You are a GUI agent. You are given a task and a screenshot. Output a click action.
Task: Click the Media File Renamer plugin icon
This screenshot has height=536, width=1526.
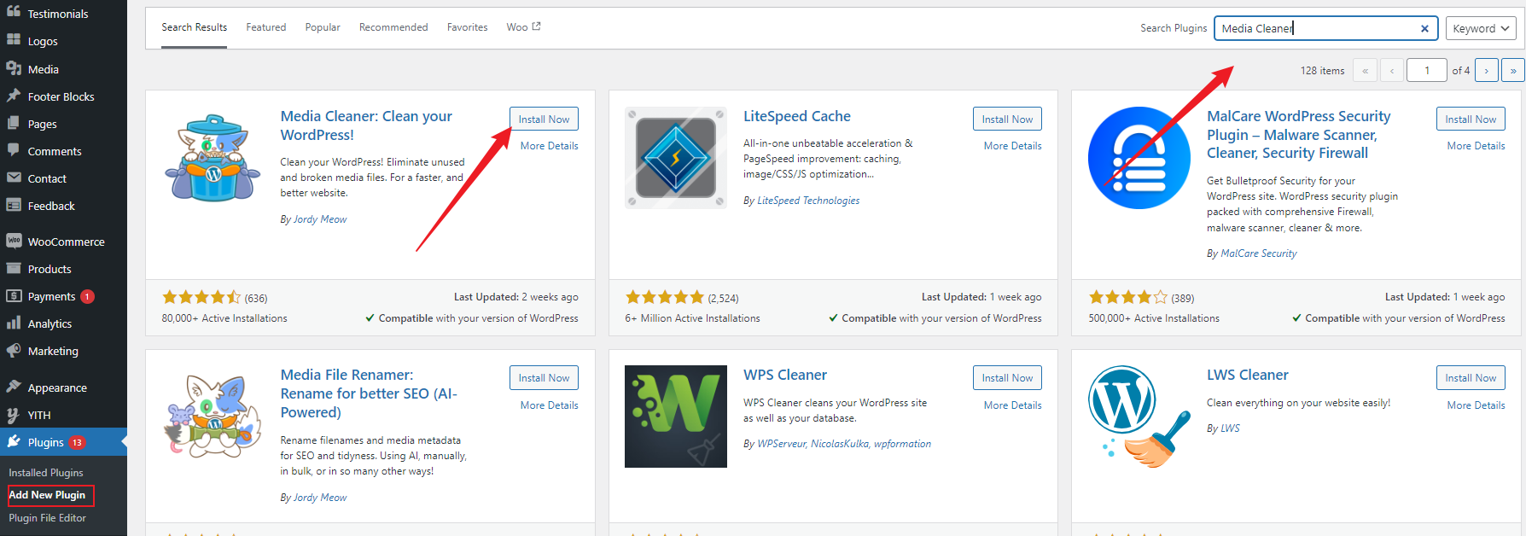213,417
